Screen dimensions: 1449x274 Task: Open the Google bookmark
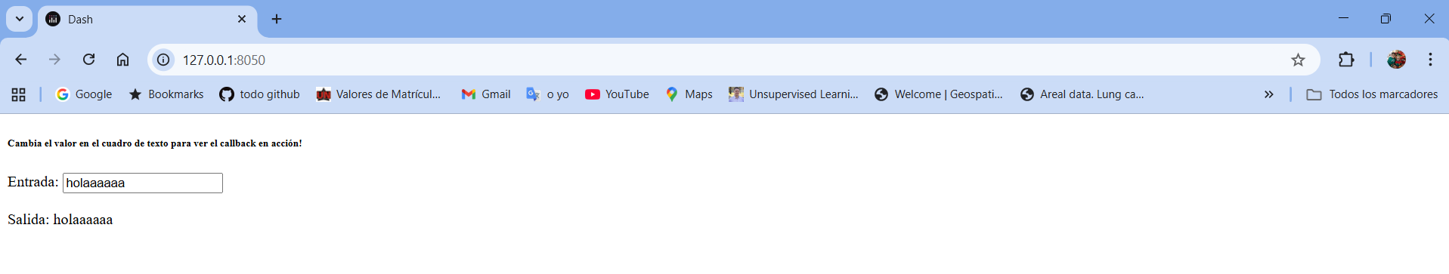[x=84, y=94]
